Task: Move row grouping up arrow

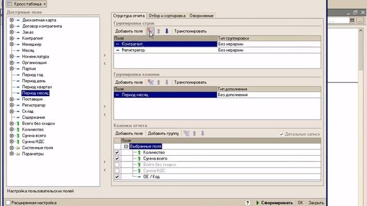Action: tap(158, 31)
